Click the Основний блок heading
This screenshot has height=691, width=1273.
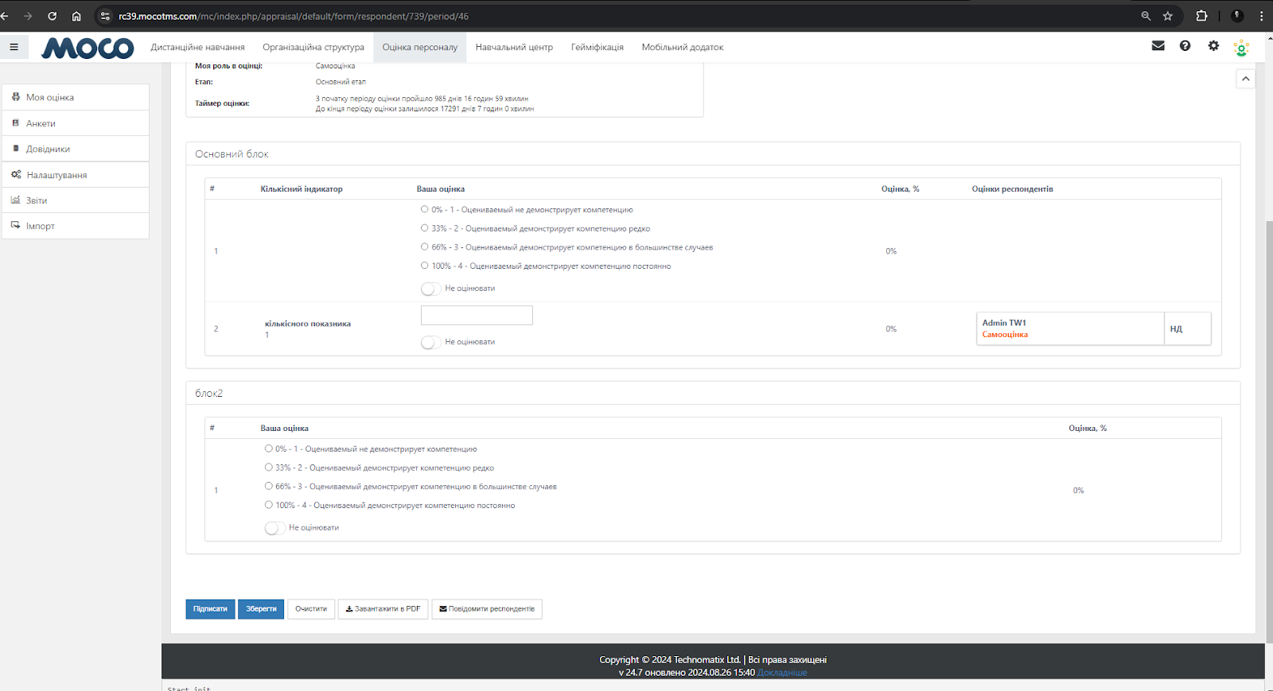(232, 154)
